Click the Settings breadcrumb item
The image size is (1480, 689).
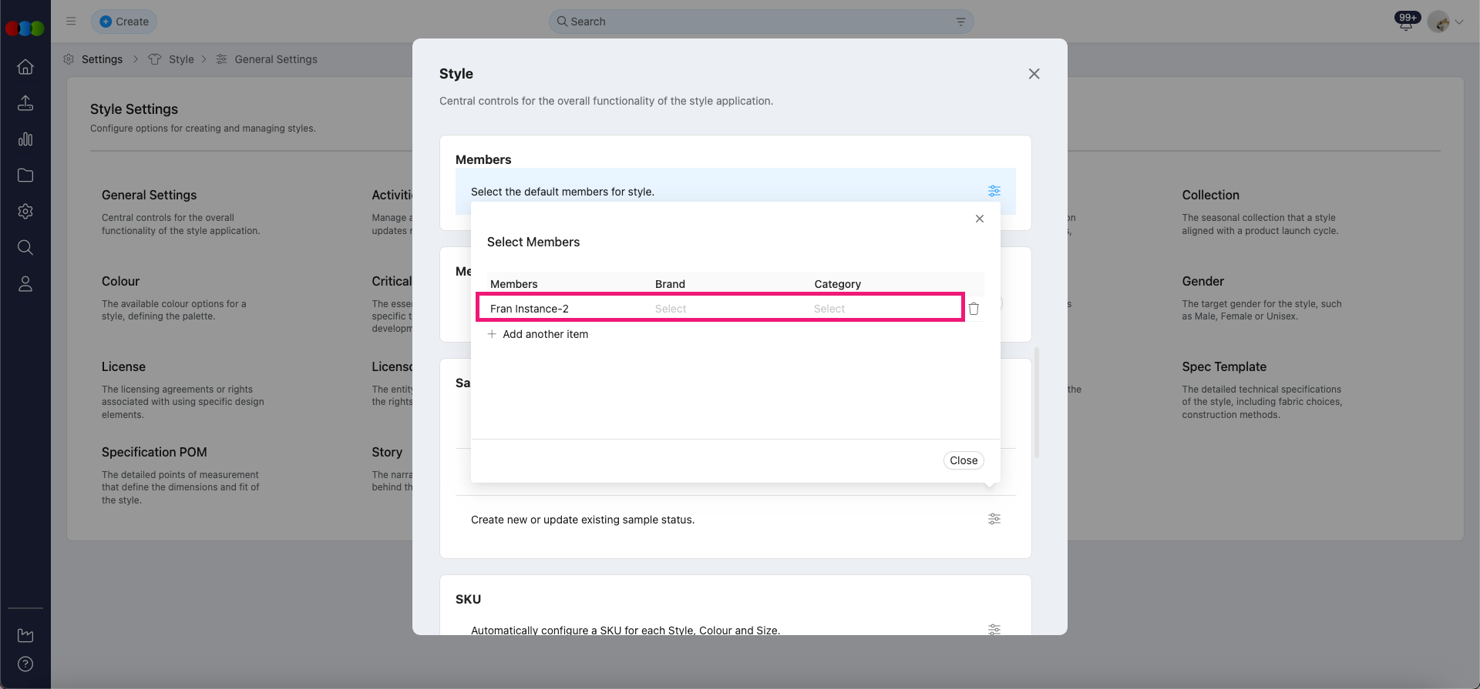pos(102,59)
